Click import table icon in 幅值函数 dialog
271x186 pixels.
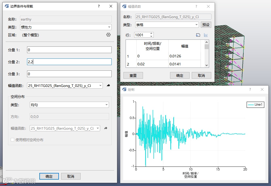tap(198, 35)
